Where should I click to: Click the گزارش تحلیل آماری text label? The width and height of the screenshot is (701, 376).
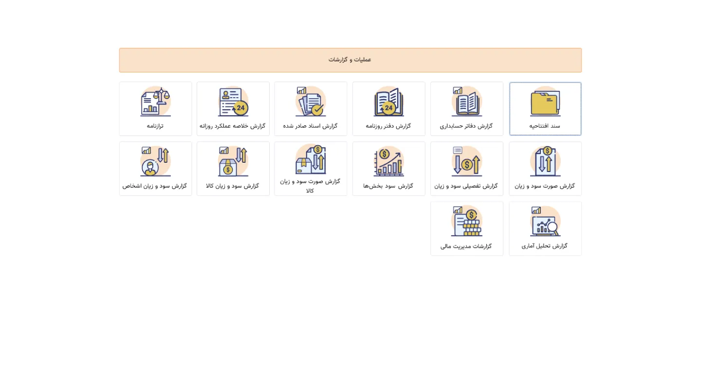545,246
